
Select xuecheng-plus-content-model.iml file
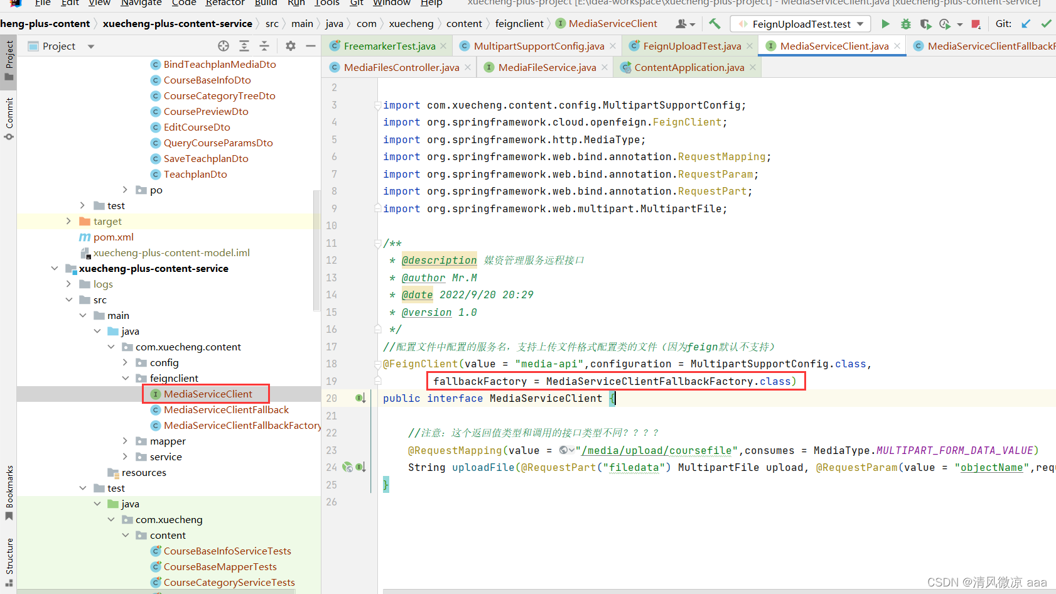pyautogui.click(x=171, y=252)
